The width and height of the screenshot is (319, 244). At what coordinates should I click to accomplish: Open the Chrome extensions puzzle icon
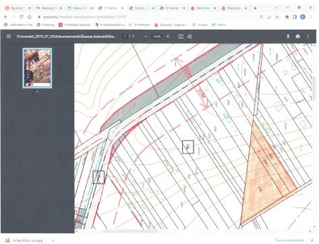(x=287, y=17)
